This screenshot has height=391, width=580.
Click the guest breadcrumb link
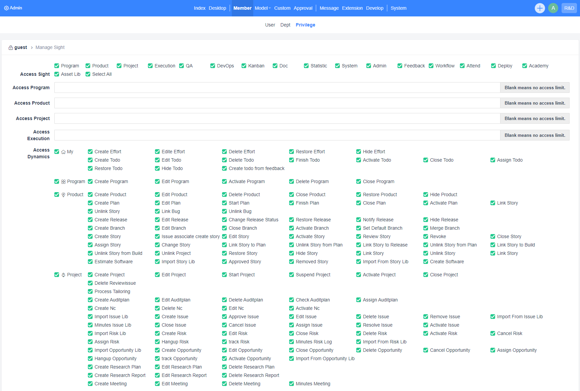tap(20, 48)
